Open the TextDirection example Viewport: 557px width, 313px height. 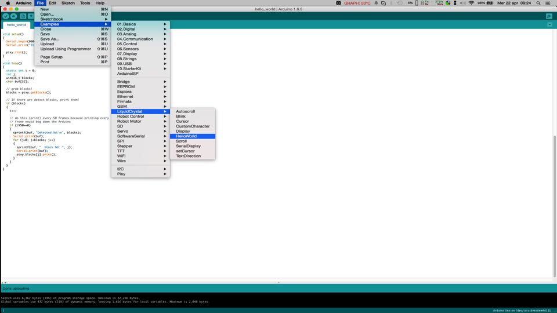[x=193, y=156]
